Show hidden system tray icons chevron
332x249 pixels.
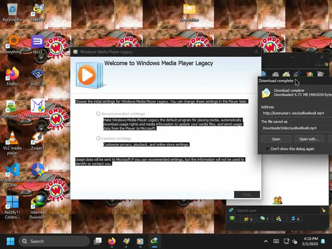click(266, 241)
